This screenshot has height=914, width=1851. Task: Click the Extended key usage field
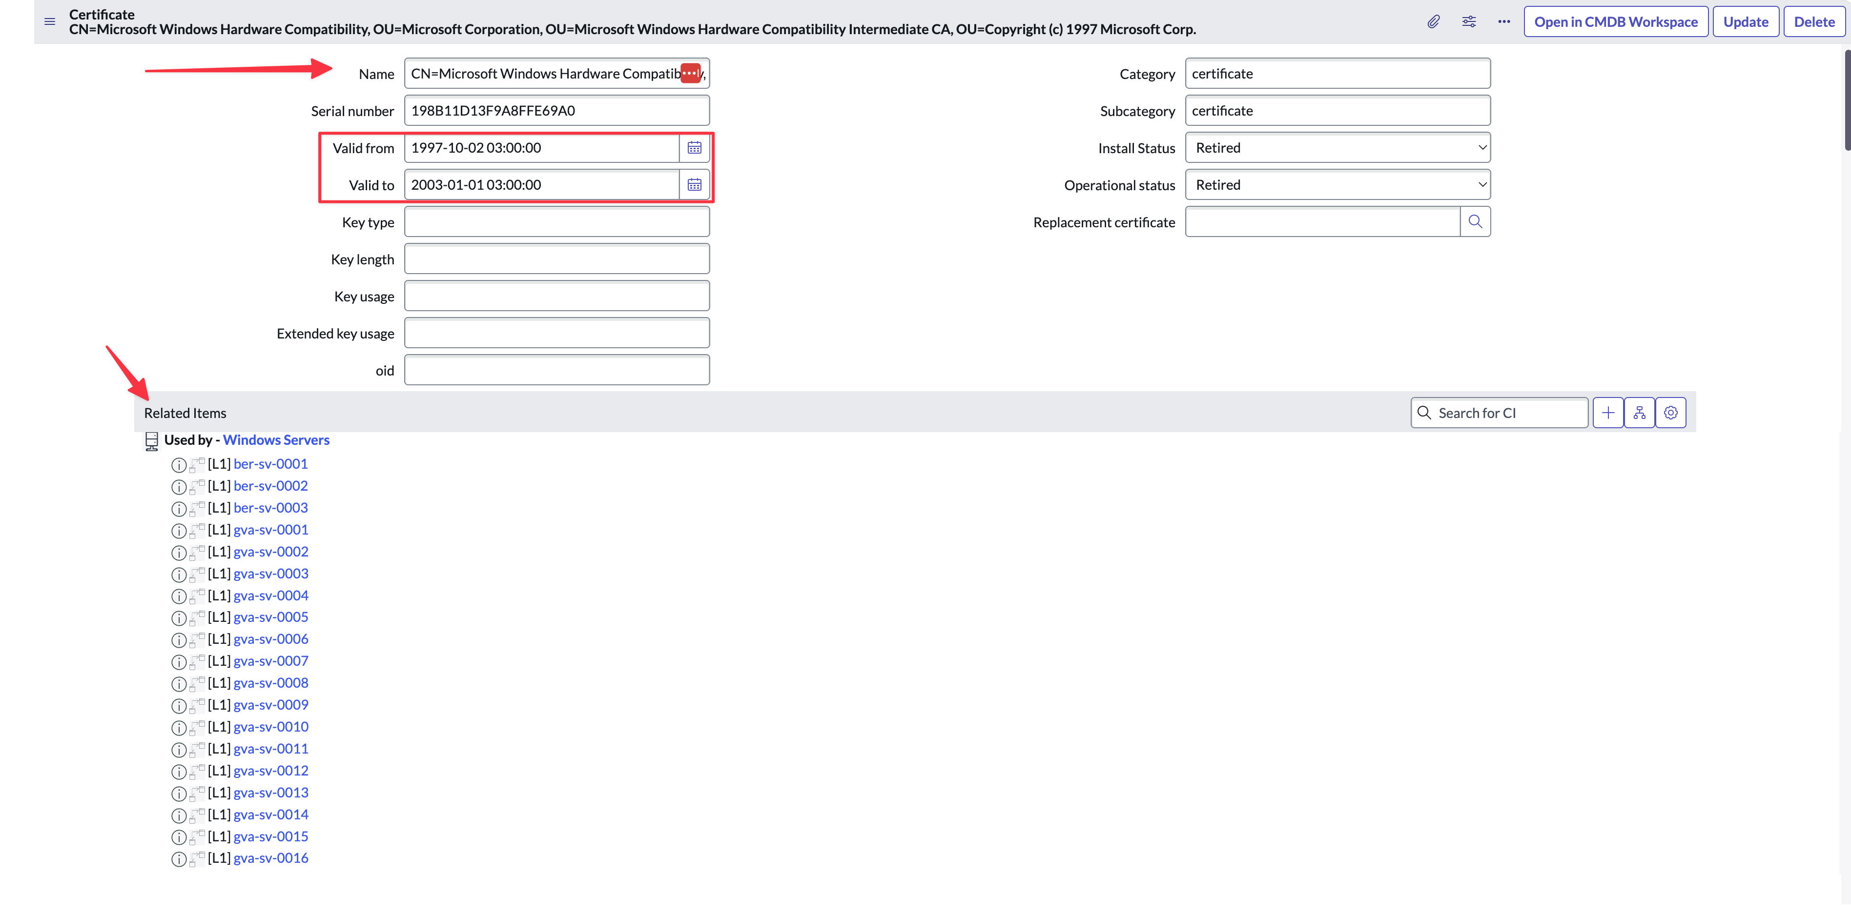click(x=557, y=333)
